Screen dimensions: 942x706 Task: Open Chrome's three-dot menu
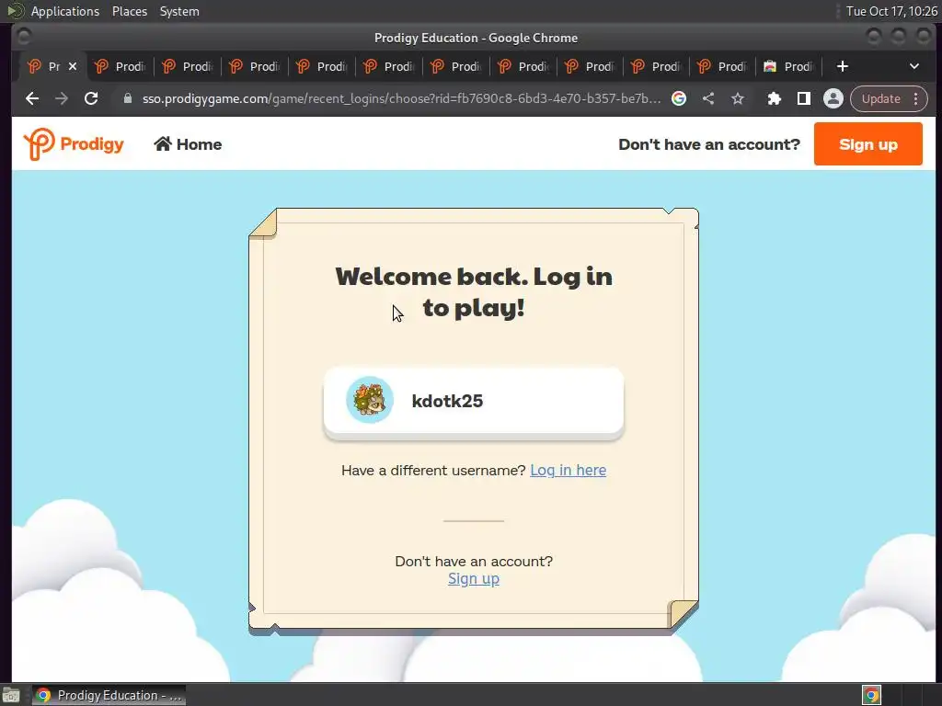[916, 98]
